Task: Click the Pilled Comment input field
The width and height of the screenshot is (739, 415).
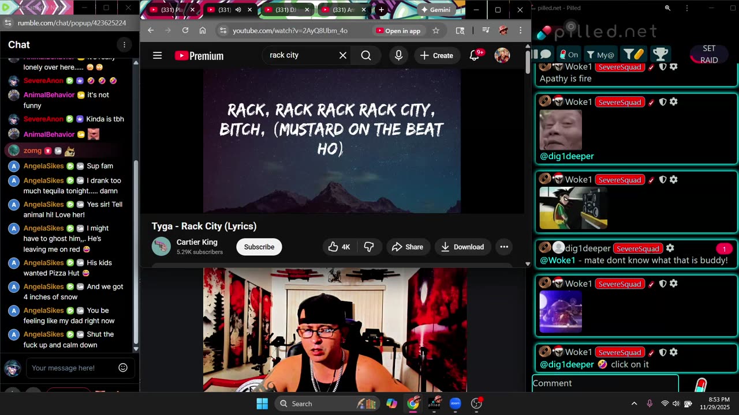Action: coord(605,383)
